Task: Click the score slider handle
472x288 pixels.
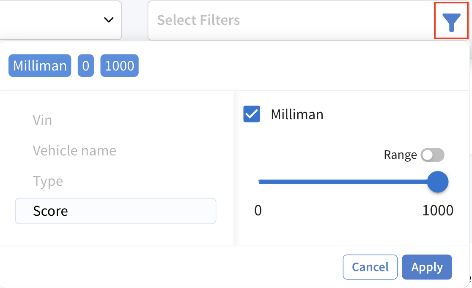Action: click(438, 182)
